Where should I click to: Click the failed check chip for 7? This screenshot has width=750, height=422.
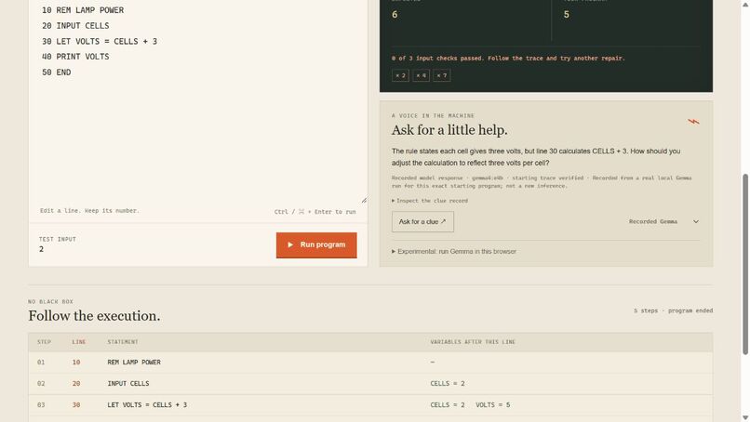(441, 75)
